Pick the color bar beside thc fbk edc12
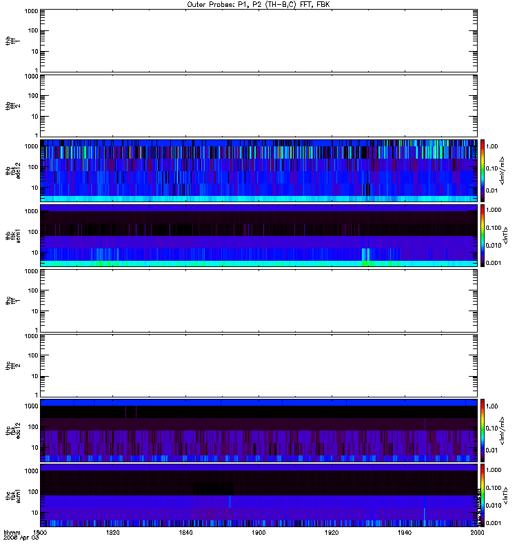Screen dimensions: 517x552 tap(483, 430)
